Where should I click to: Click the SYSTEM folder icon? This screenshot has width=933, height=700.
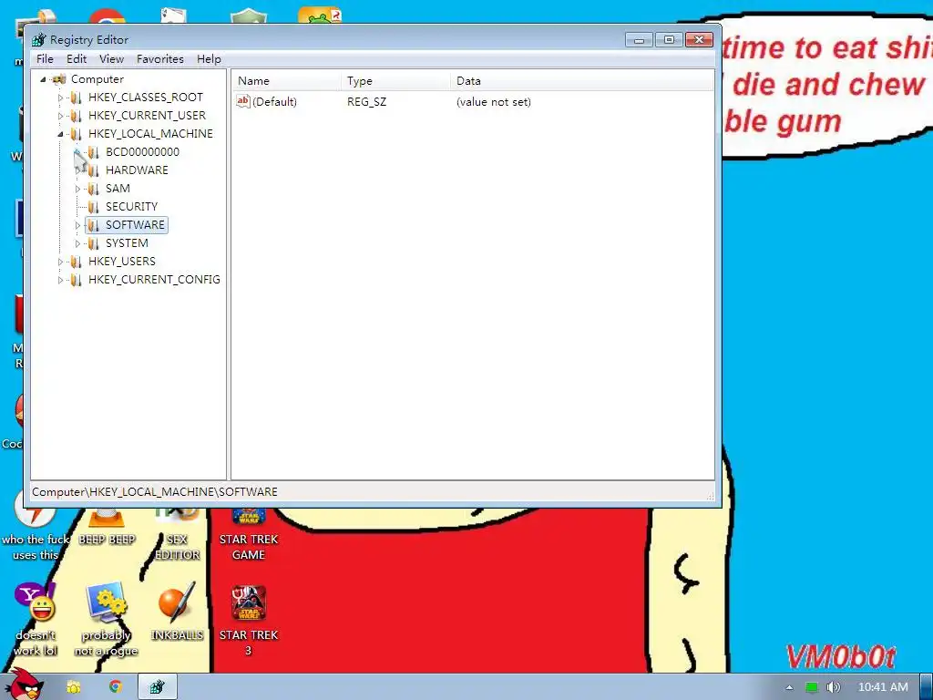pos(93,243)
